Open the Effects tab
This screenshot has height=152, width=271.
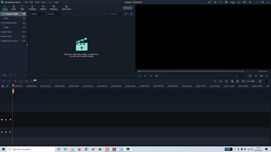[x=43, y=8]
